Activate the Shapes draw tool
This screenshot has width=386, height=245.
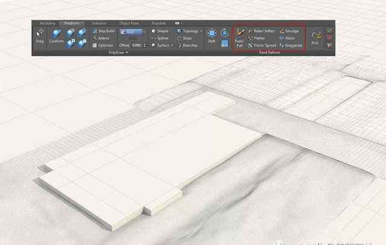160,31
